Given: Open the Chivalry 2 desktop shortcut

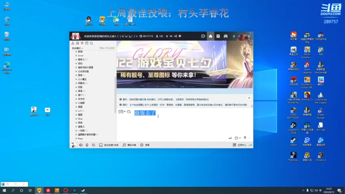Looking at the screenshot, I should pyautogui.click(x=320, y=156).
